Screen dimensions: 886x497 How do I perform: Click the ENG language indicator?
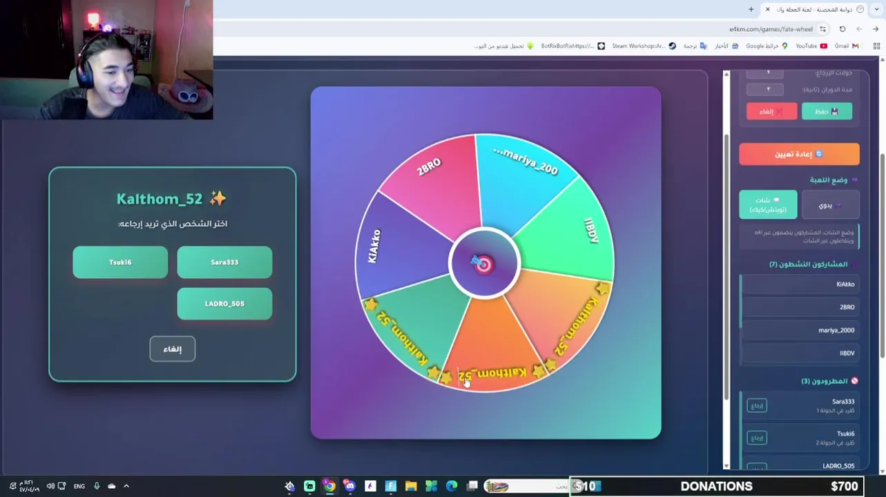pyautogui.click(x=79, y=486)
